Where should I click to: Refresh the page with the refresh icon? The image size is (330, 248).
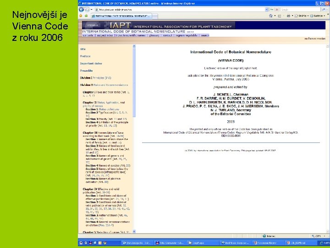[272, 10]
